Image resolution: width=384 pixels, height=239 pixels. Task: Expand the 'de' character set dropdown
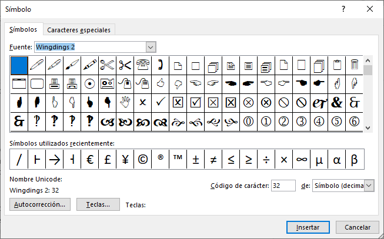click(x=369, y=186)
